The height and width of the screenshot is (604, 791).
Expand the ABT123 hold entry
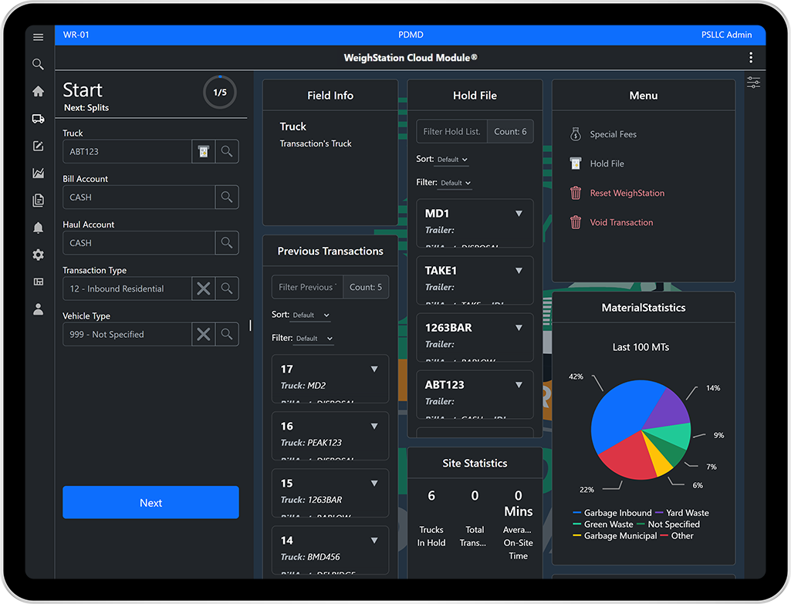(519, 385)
